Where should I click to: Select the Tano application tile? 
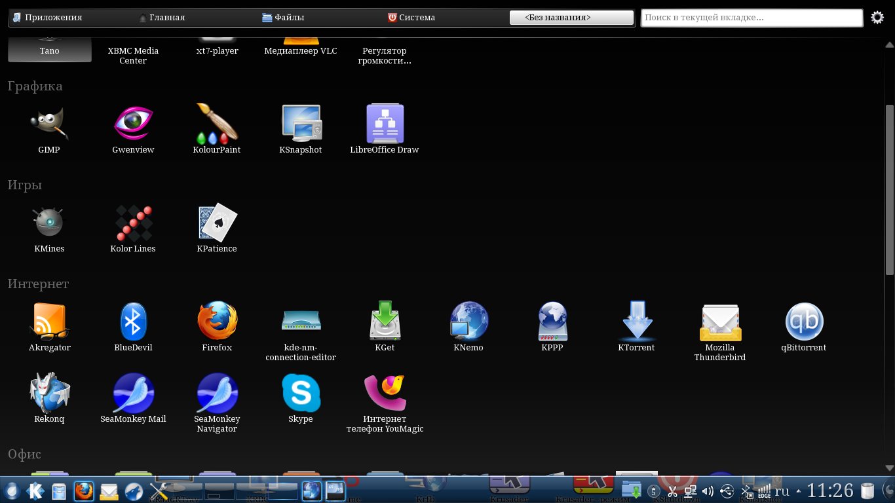click(49, 50)
